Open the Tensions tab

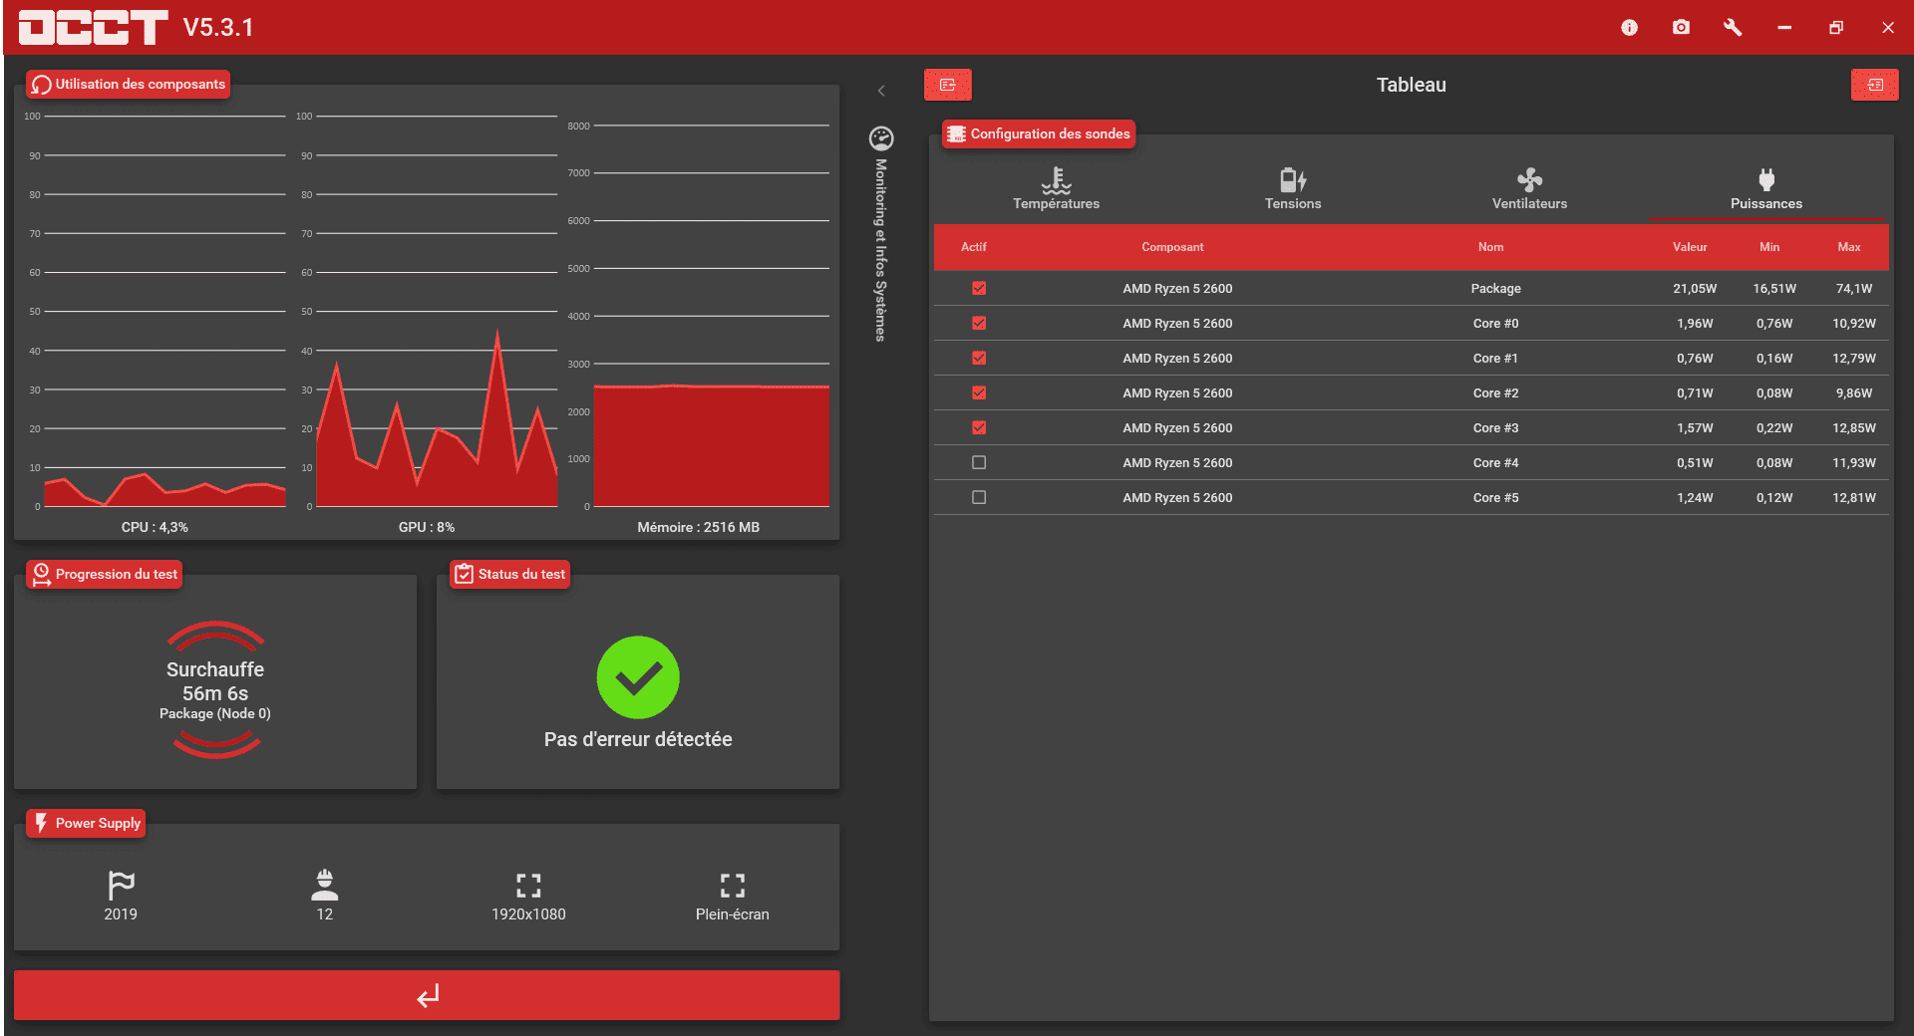click(1293, 189)
